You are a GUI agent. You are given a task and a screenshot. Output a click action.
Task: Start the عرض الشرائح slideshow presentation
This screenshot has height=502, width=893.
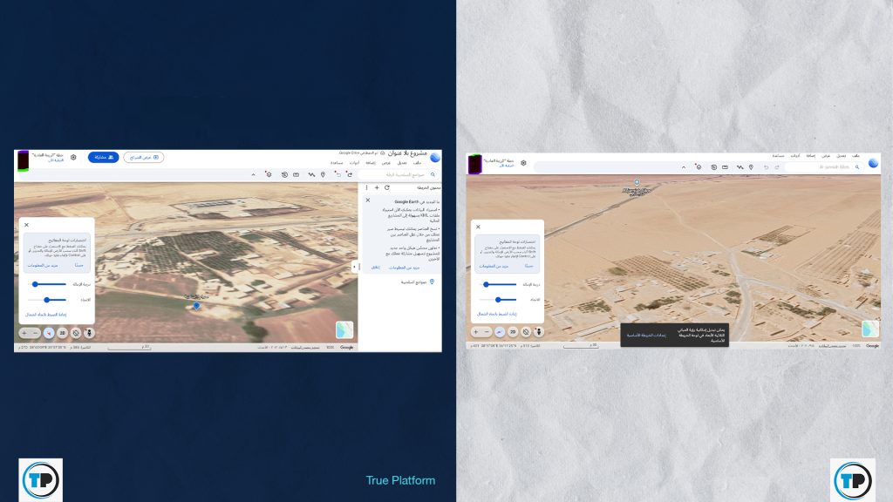click(x=144, y=157)
